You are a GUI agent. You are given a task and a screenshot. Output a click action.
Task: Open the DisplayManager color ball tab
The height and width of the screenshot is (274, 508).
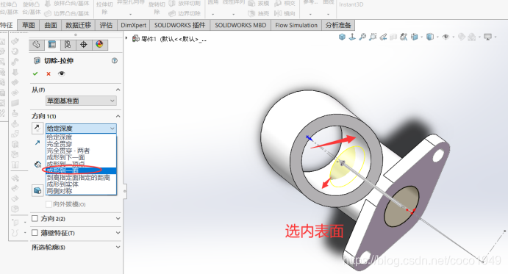(x=99, y=45)
